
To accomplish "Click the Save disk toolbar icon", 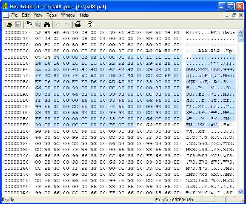I will tap(18, 24).
